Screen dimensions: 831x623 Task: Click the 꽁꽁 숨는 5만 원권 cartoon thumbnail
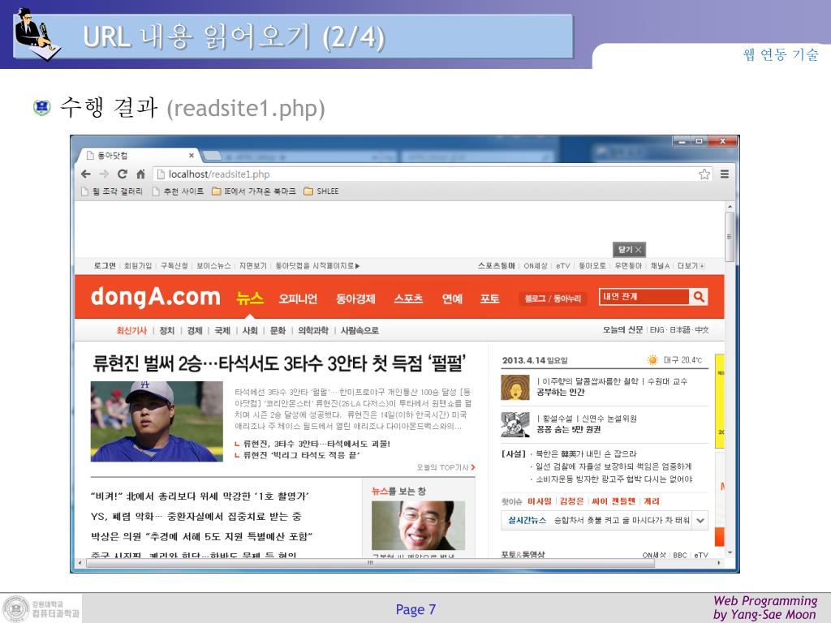pos(515,424)
